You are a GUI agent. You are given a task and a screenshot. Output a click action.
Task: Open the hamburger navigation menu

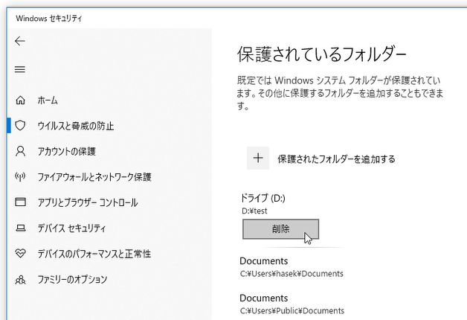pos(20,69)
